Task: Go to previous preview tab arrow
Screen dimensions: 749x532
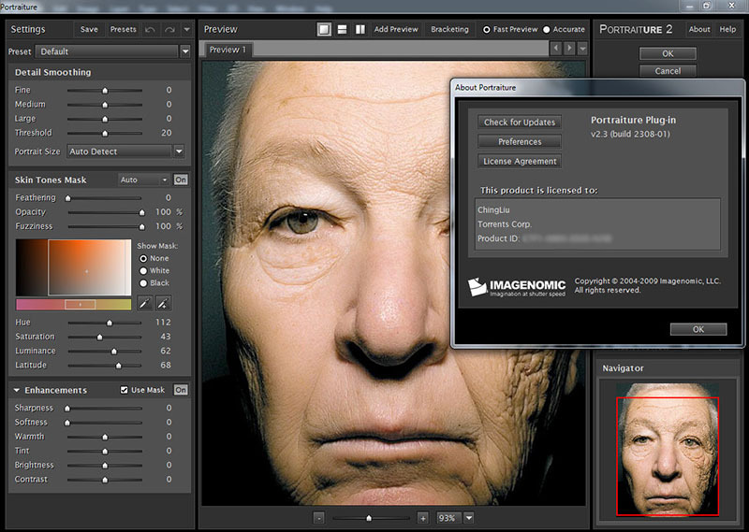Action: tap(555, 49)
